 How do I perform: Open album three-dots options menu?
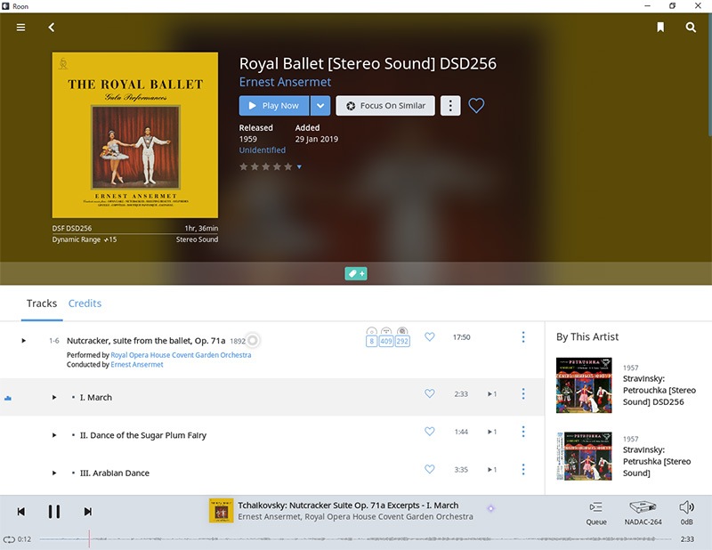click(450, 106)
